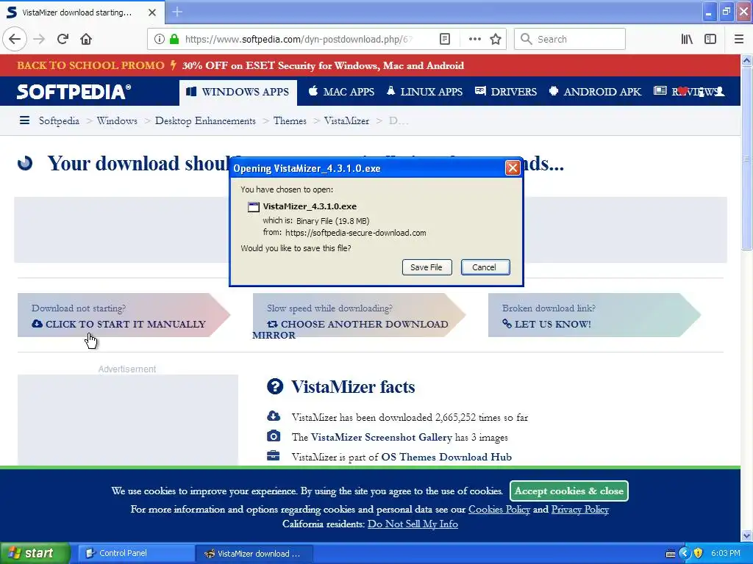Screen dimensions: 753x564
Task: Open the Cookies Policy link
Action: pyautogui.click(x=499, y=510)
